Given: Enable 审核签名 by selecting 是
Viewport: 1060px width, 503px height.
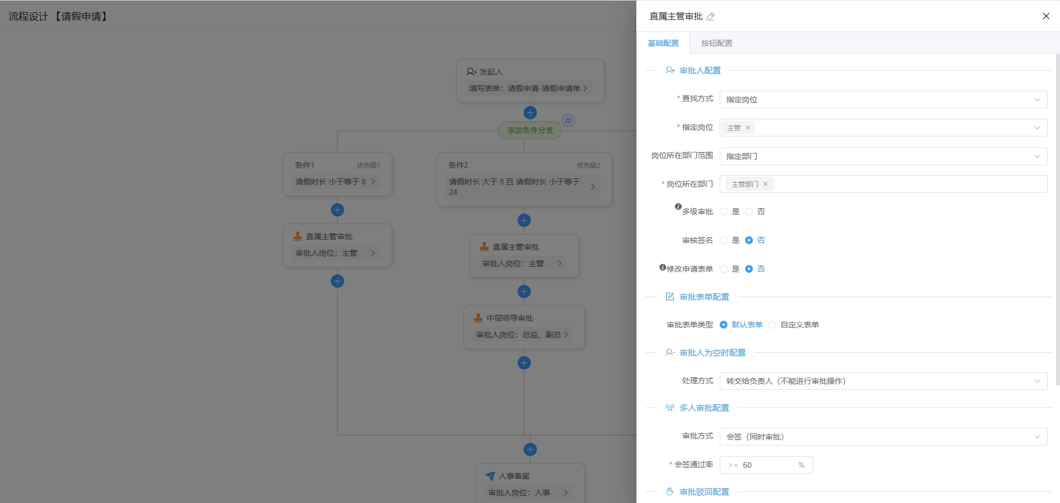Looking at the screenshot, I should (724, 240).
